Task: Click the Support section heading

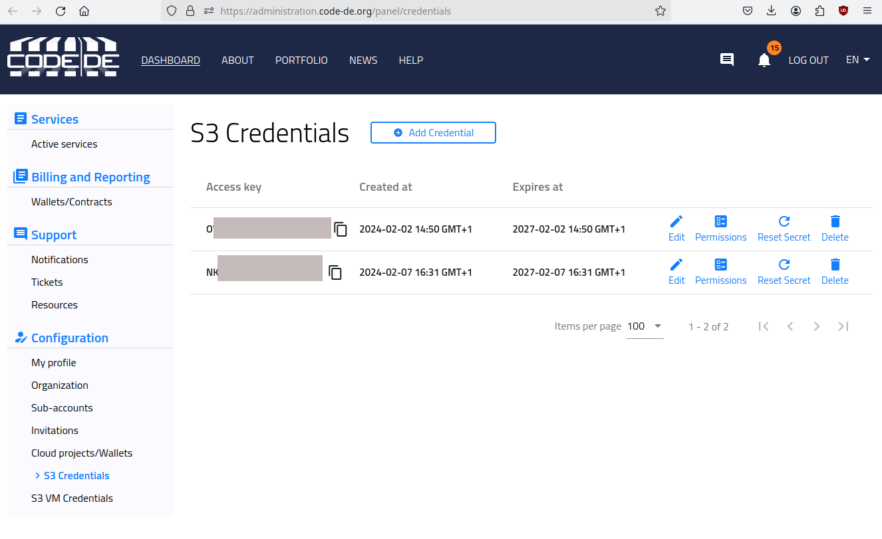Action: click(54, 235)
